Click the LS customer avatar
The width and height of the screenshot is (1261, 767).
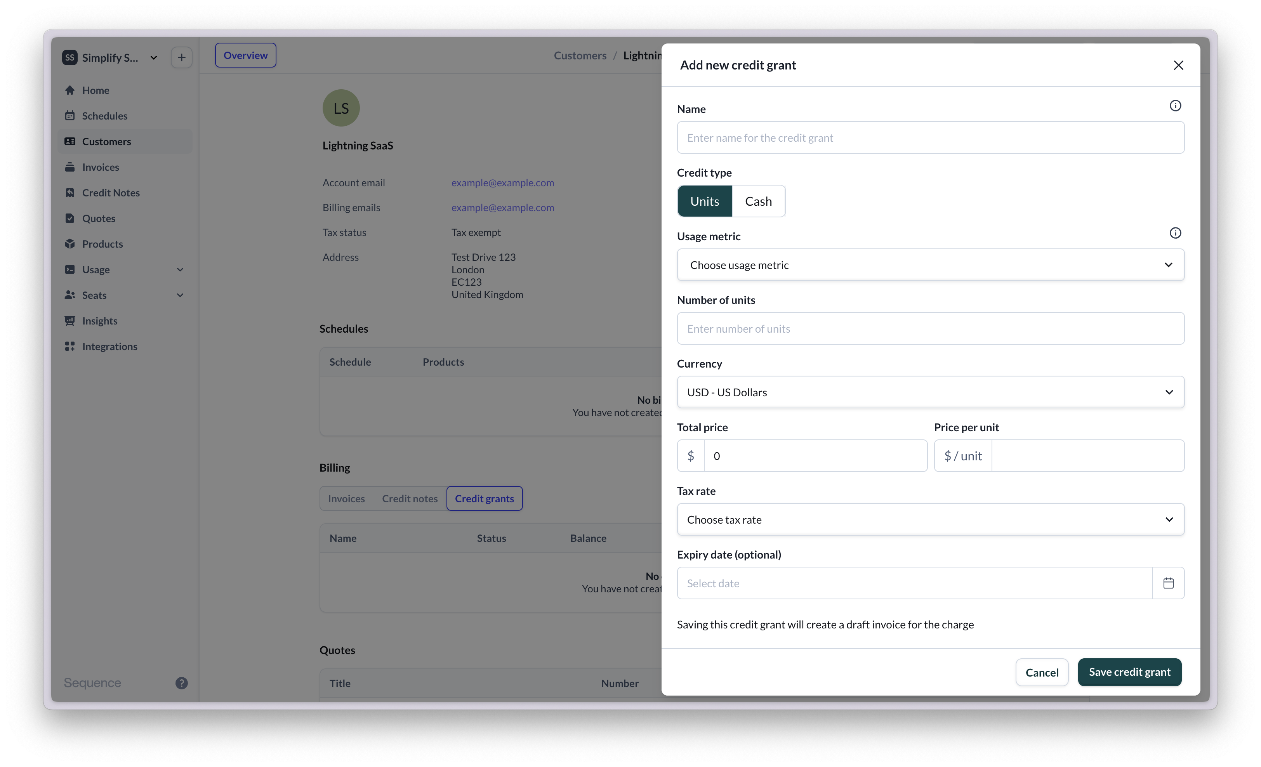click(341, 108)
